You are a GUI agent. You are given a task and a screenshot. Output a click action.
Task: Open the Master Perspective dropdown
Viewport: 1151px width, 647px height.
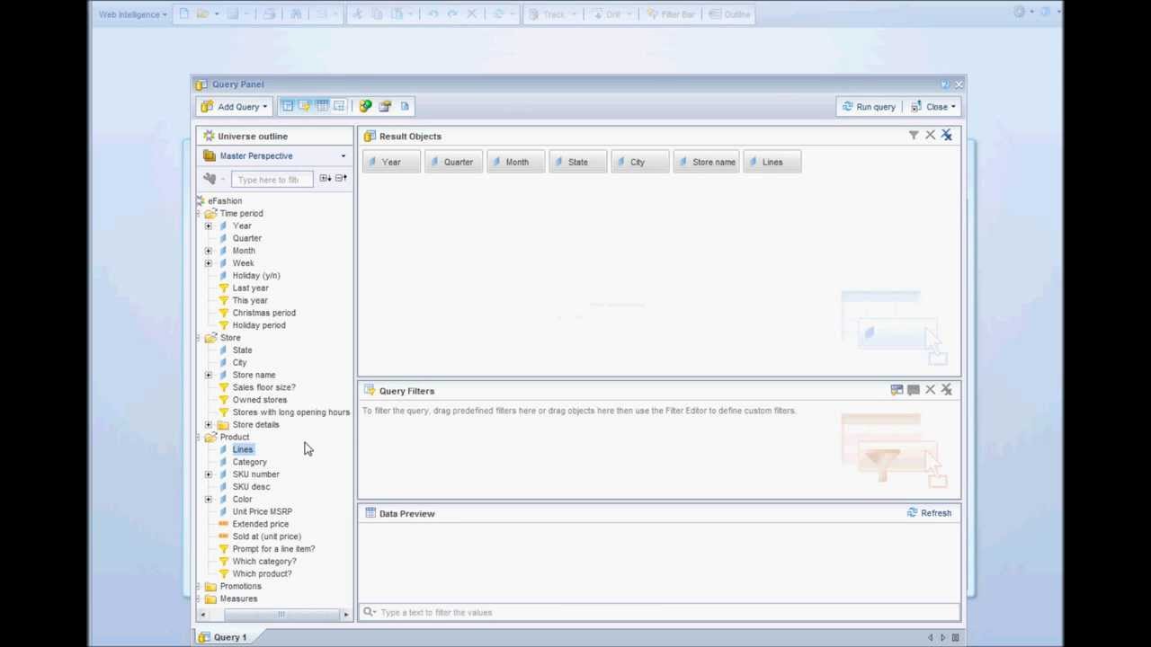pyautogui.click(x=275, y=155)
